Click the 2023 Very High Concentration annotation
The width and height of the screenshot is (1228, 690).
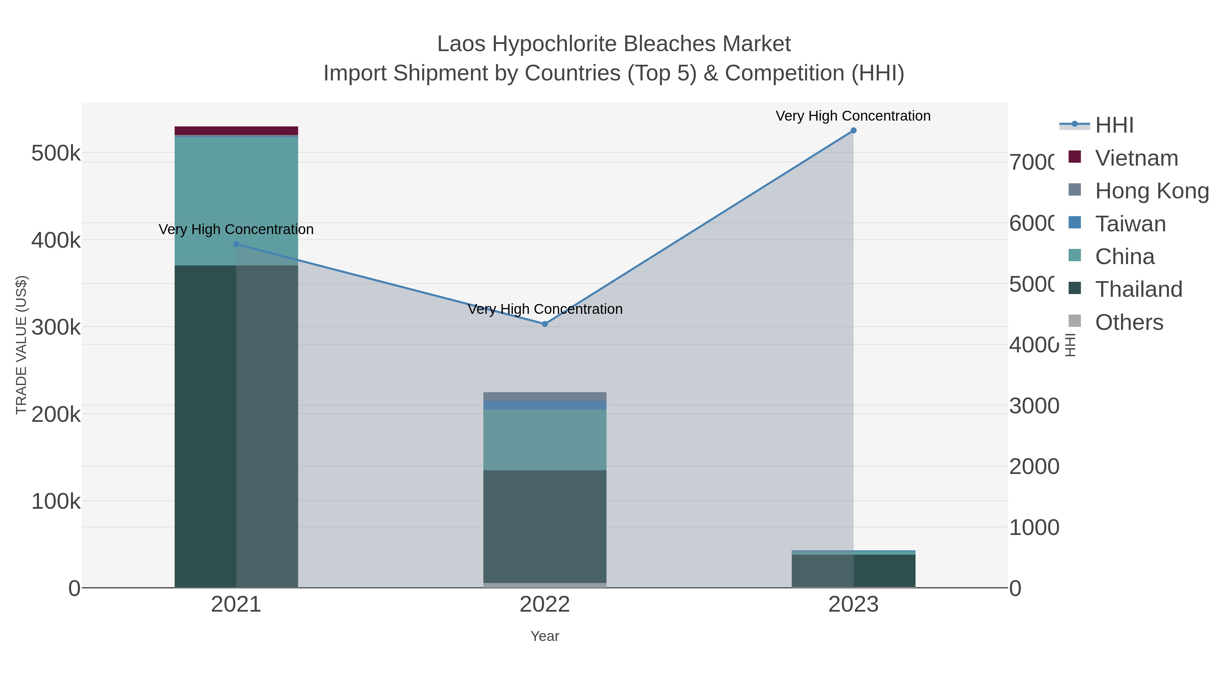tap(853, 116)
